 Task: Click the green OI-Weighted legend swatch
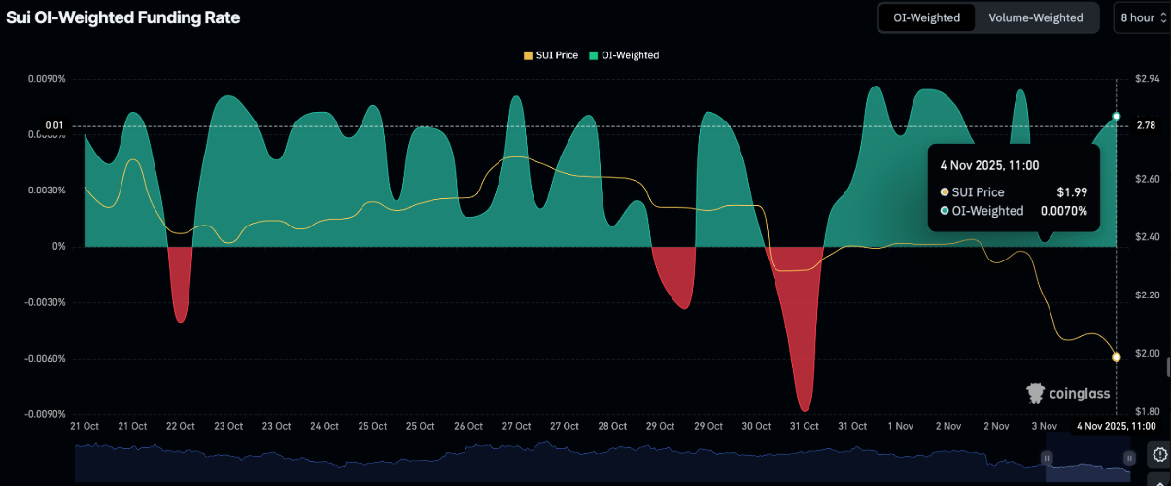pyautogui.click(x=593, y=55)
